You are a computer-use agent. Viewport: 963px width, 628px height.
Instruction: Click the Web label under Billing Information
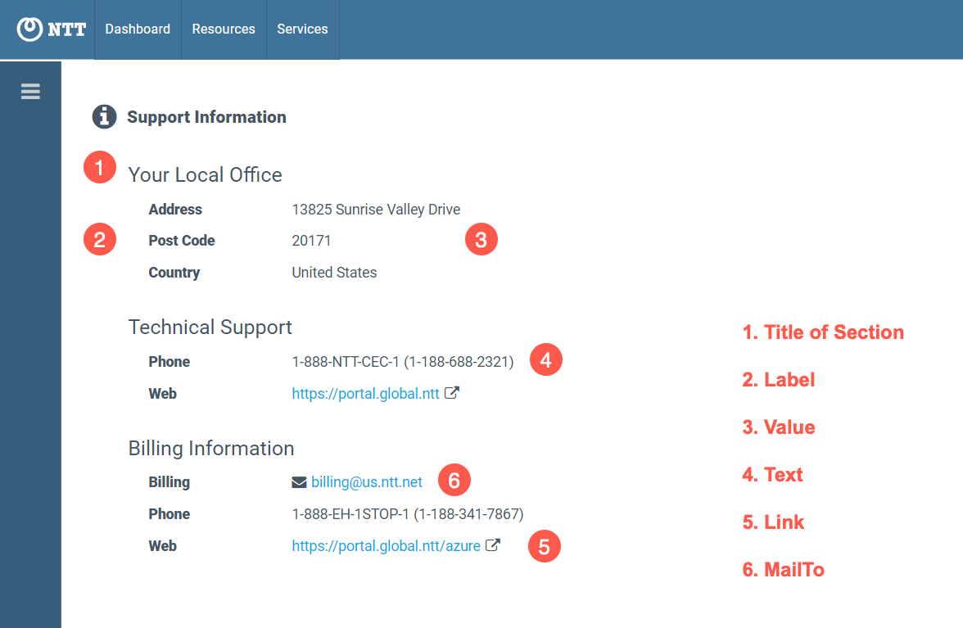tap(163, 546)
